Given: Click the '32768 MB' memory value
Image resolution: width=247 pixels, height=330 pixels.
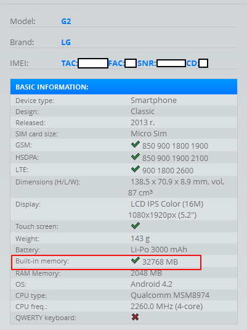Looking at the screenshot, I should 160,262.
